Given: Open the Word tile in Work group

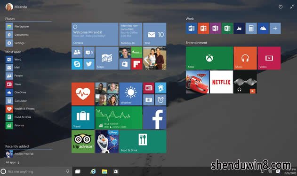Looking at the screenshot, I should [x=191, y=28].
